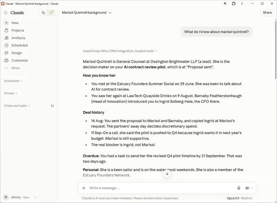Image resolution: width=277 pixels, height=203 pixels.
Task: Click the conversation scrollbar thumb
Action: 276,49
